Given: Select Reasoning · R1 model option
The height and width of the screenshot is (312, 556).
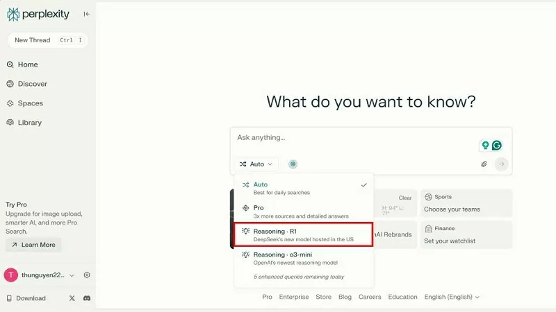Looking at the screenshot, I should point(303,234).
